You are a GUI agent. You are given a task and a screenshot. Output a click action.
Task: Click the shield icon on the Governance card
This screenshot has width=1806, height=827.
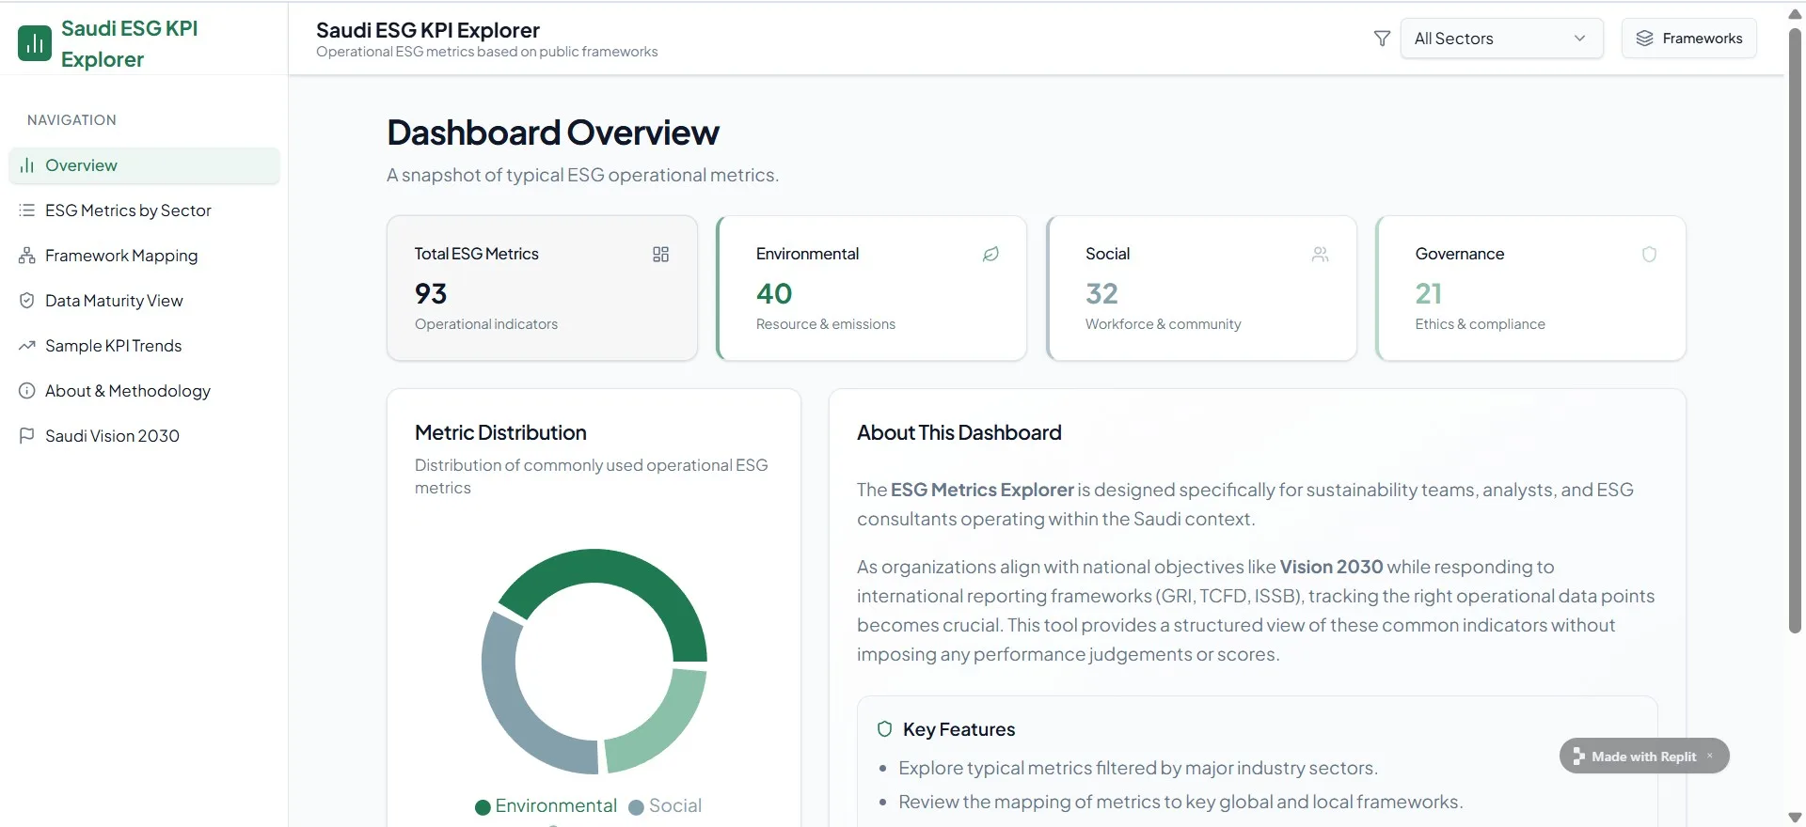tap(1649, 255)
